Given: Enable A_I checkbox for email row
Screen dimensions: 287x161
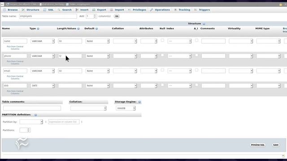Looking at the screenshot, I should (x=196, y=70).
